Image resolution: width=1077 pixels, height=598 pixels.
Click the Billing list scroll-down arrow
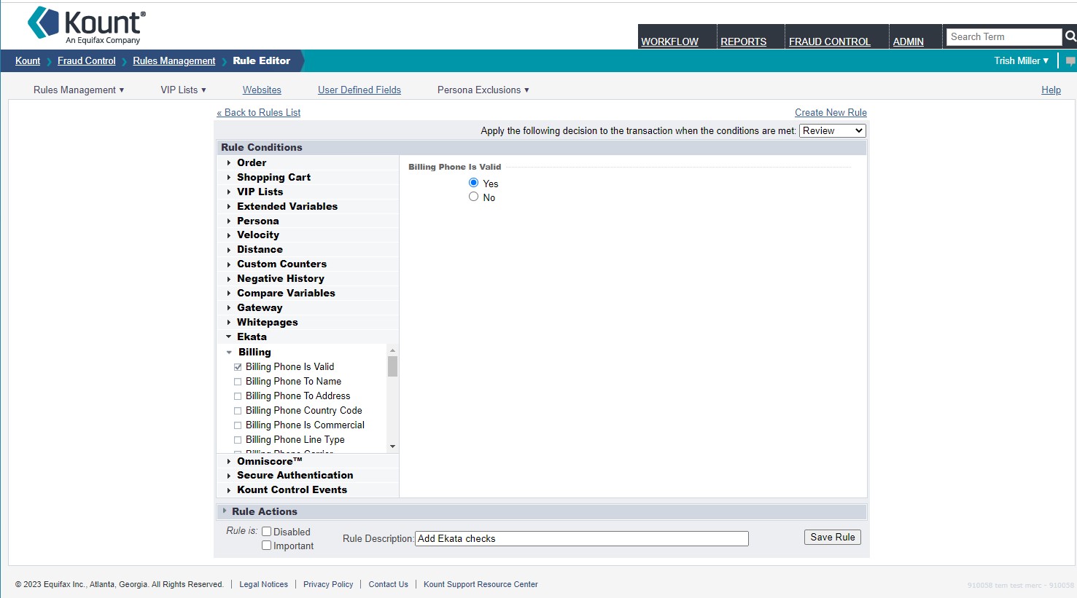coord(392,446)
